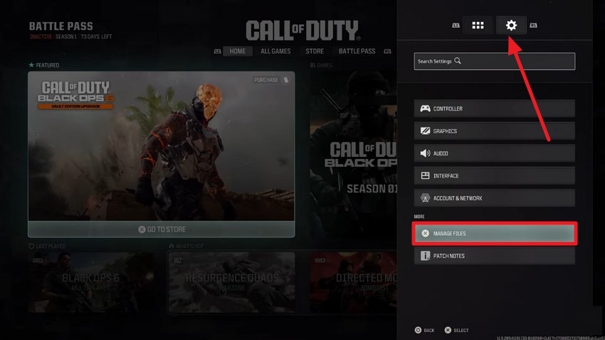
Task: Click the Account & Network antenna icon
Action: [x=425, y=198]
